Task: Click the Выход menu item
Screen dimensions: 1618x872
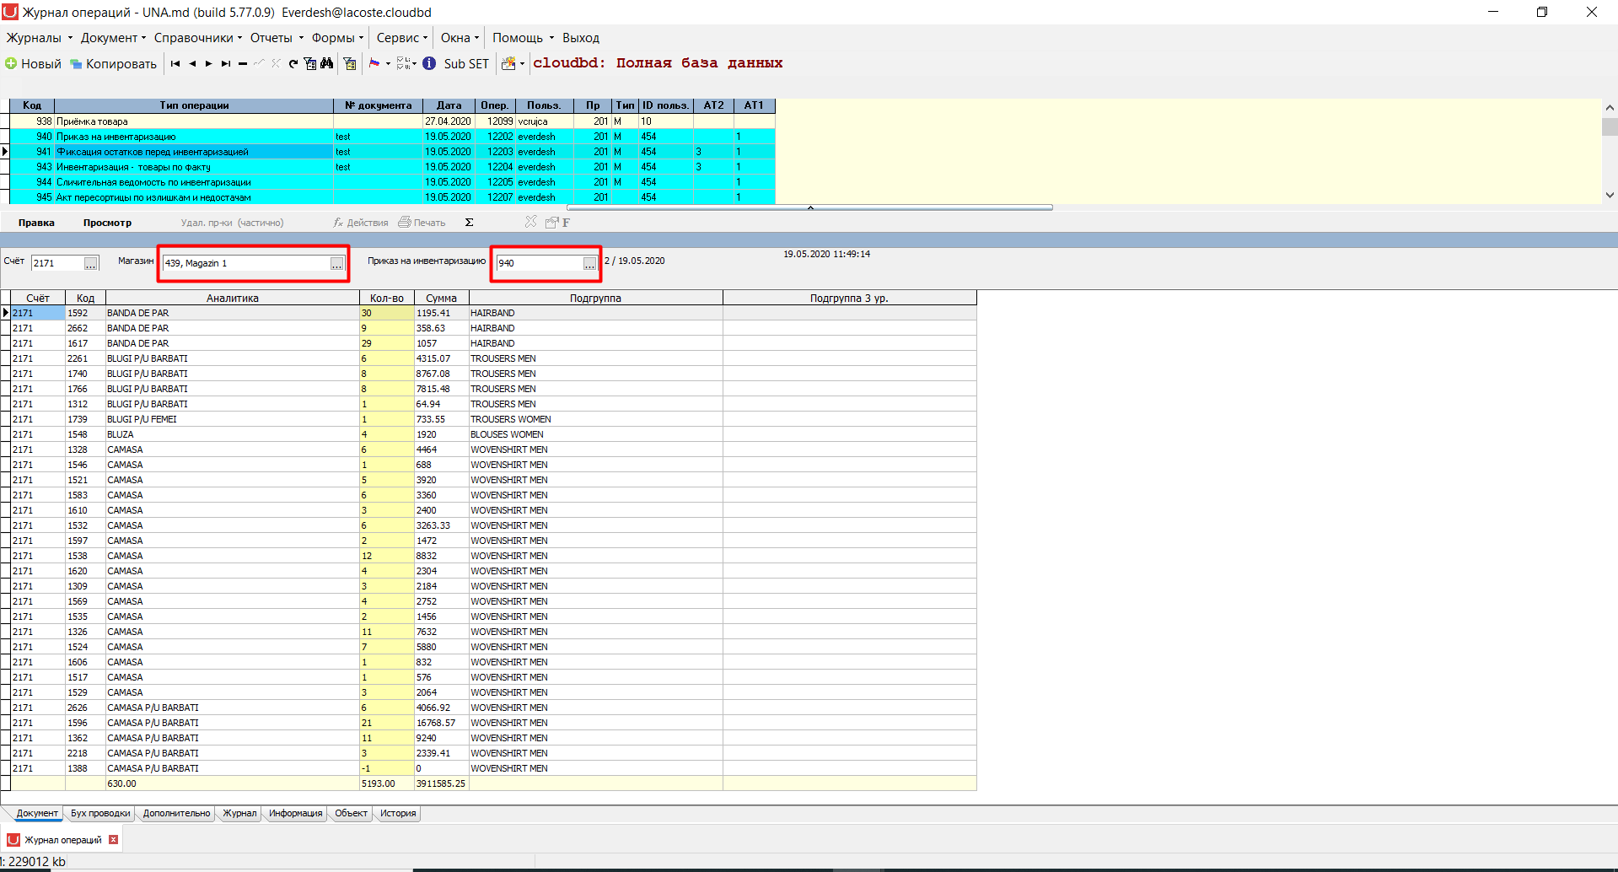Action: (x=581, y=38)
